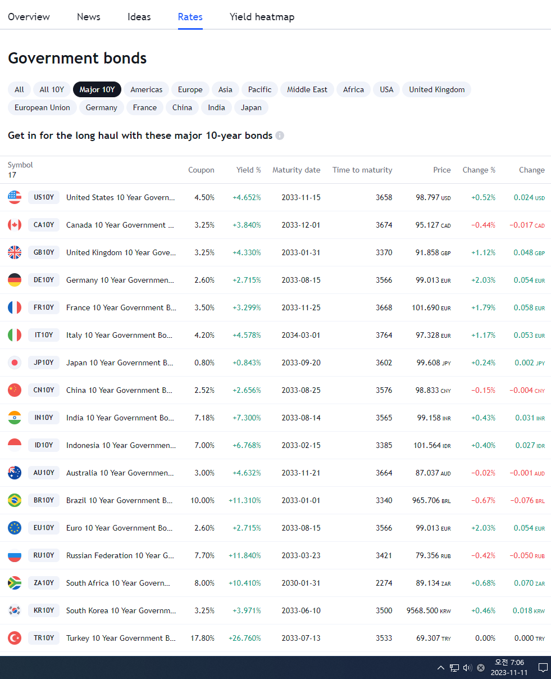
Task: Open the US10Y symbol link
Action: (x=44, y=197)
